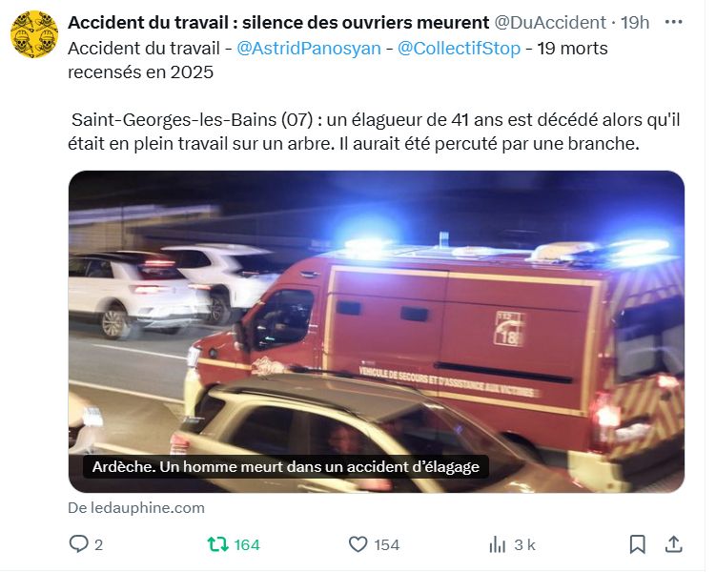Open the three-dot more options menu
Image resolution: width=716 pixels, height=572 pixels.
tap(674, 22)
